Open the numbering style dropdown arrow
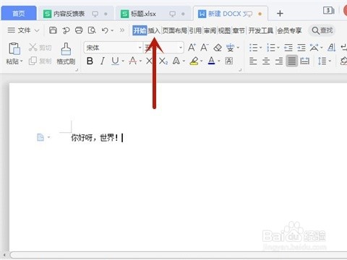Image resolution: width=347 pixels, height=260 pixels. (278, 48)
